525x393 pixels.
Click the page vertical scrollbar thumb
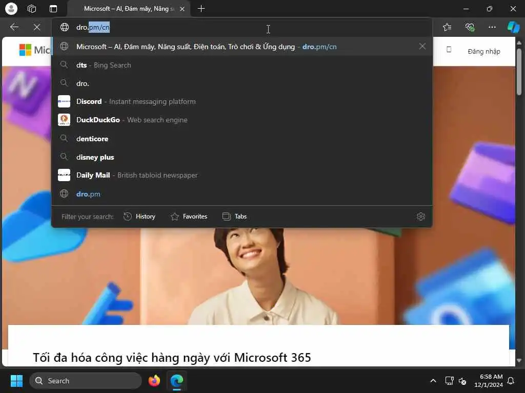(519, 72)
